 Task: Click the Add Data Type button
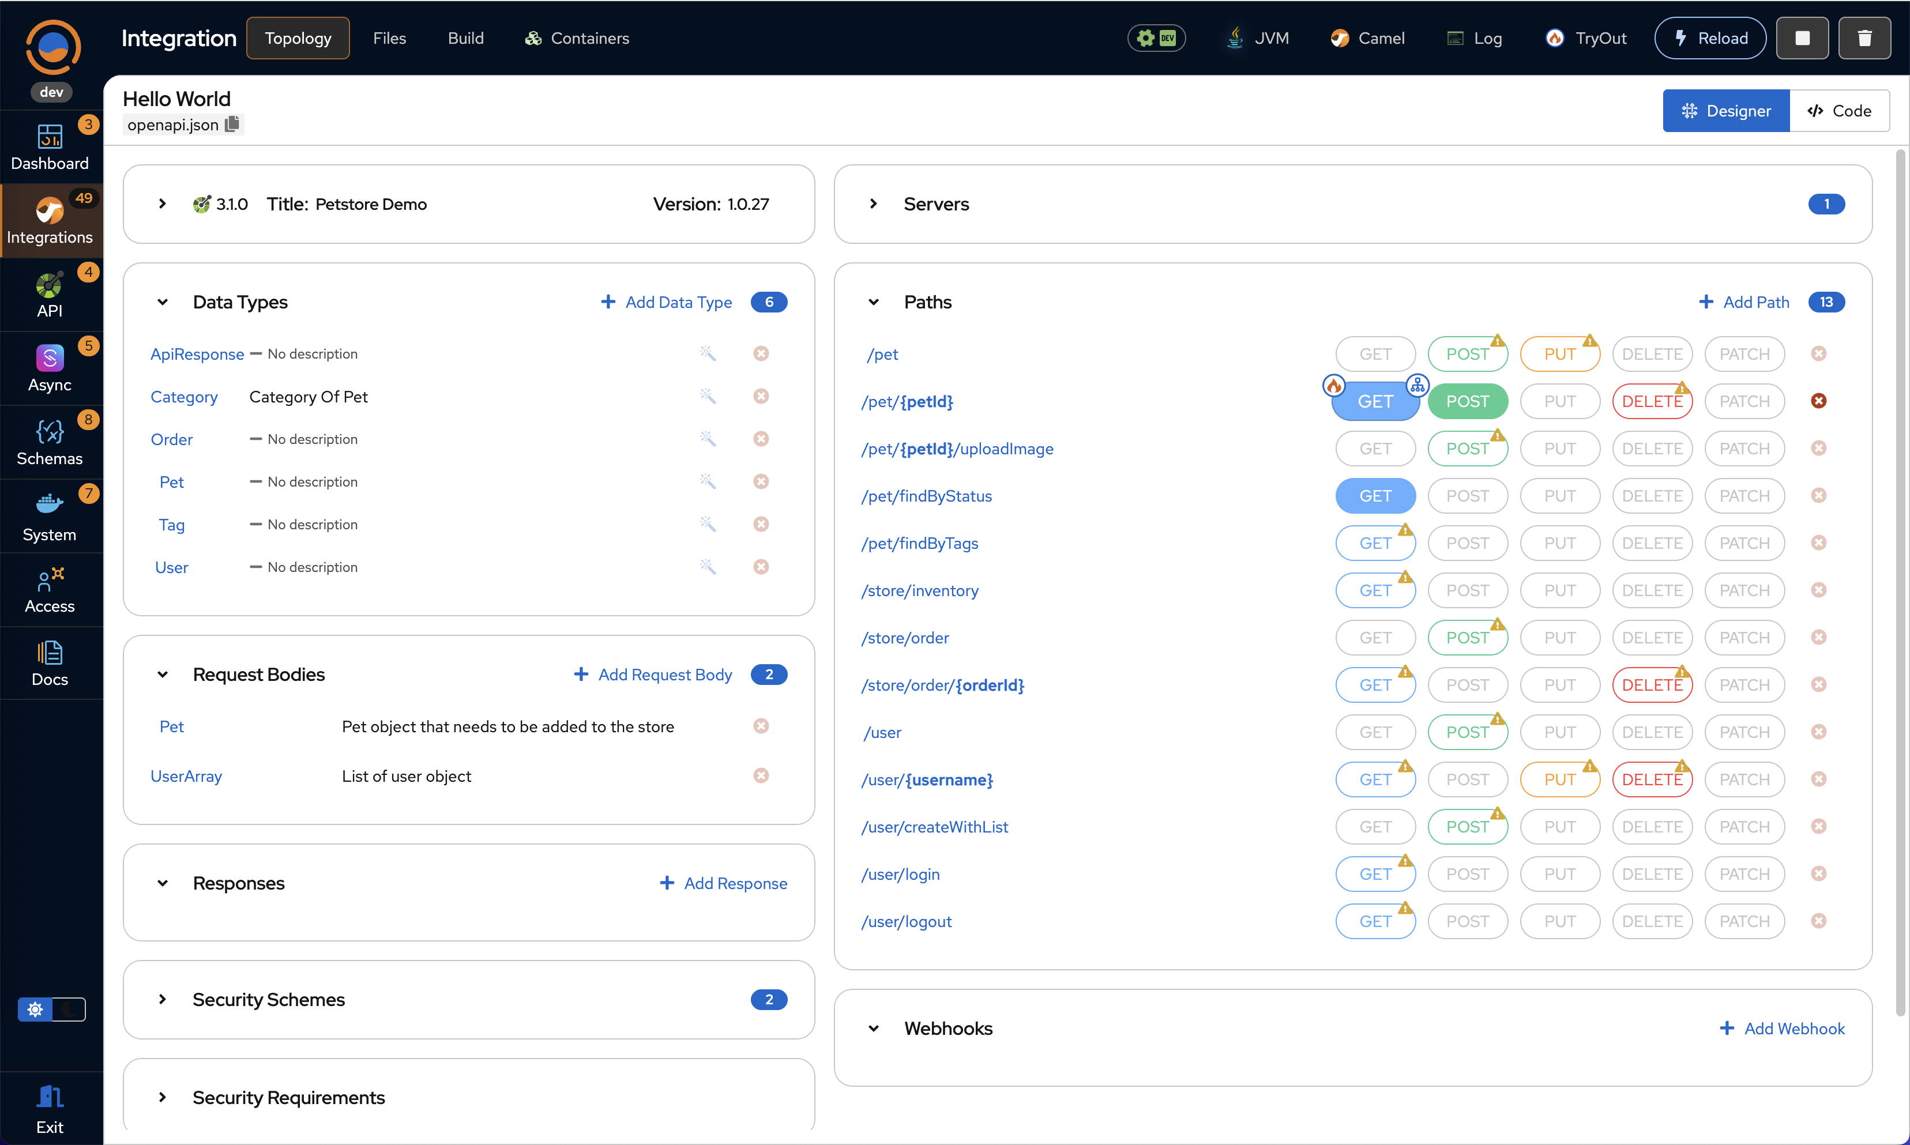click(666, 302)
